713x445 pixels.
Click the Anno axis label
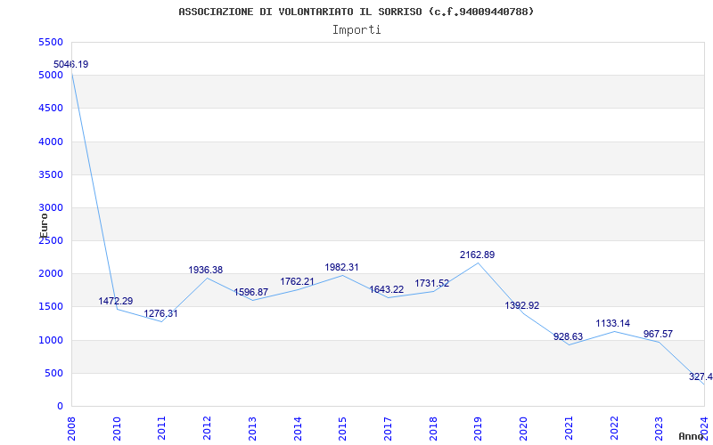tap(691, 436)
